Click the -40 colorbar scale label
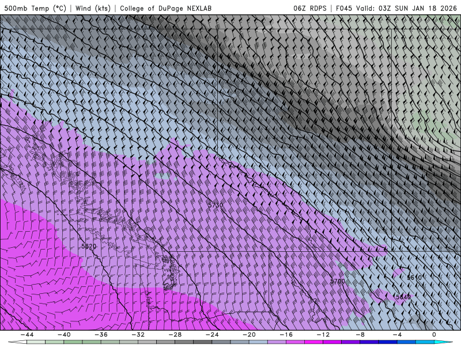The width and height of the screenshot is (461, 345). [64, 335]
